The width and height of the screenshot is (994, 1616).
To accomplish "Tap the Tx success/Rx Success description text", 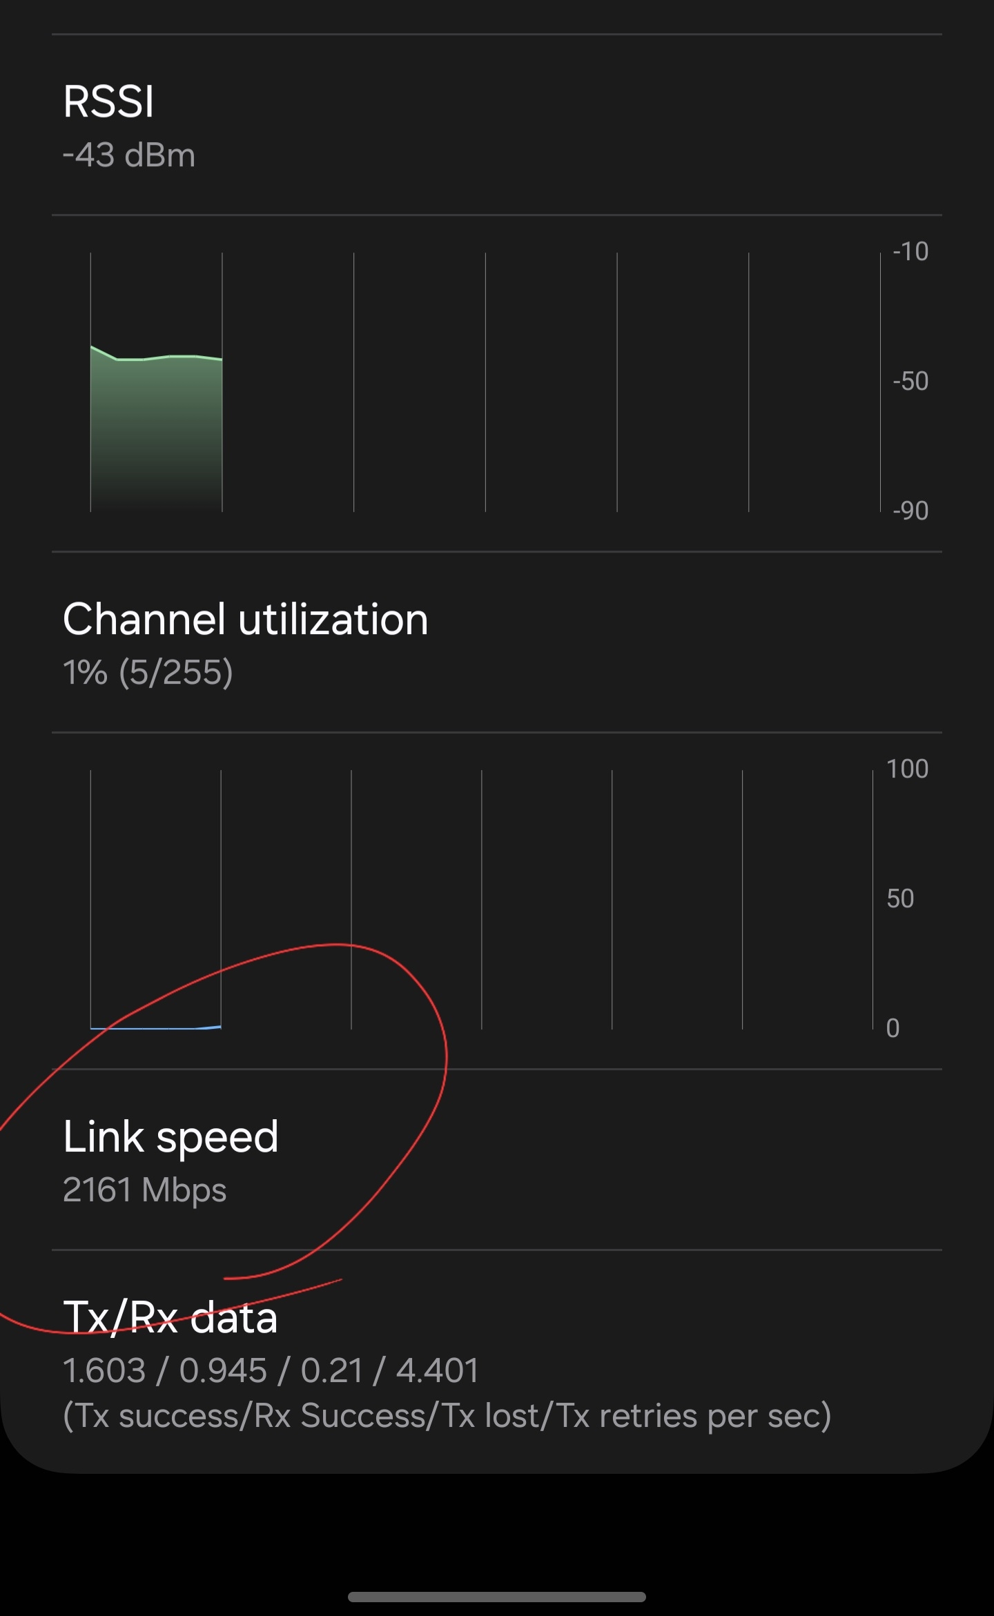I will tap(447, 1417).
